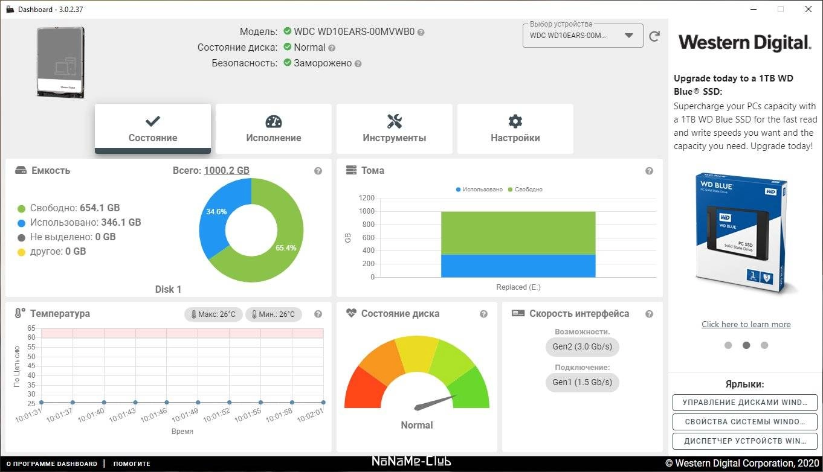Open Управление дисками Windows shortcut

pos(745,403)
